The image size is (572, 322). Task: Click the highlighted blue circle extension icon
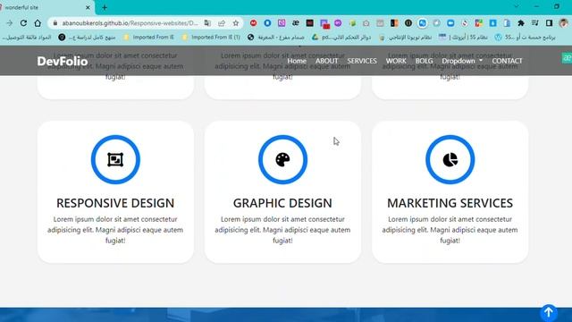click(x=423, y=23)
